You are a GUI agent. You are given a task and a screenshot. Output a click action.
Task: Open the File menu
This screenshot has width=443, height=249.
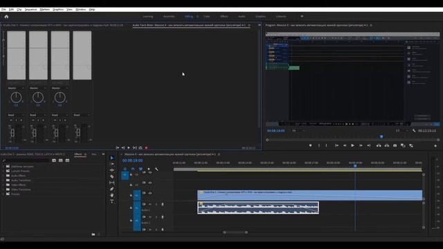[3, 9]
